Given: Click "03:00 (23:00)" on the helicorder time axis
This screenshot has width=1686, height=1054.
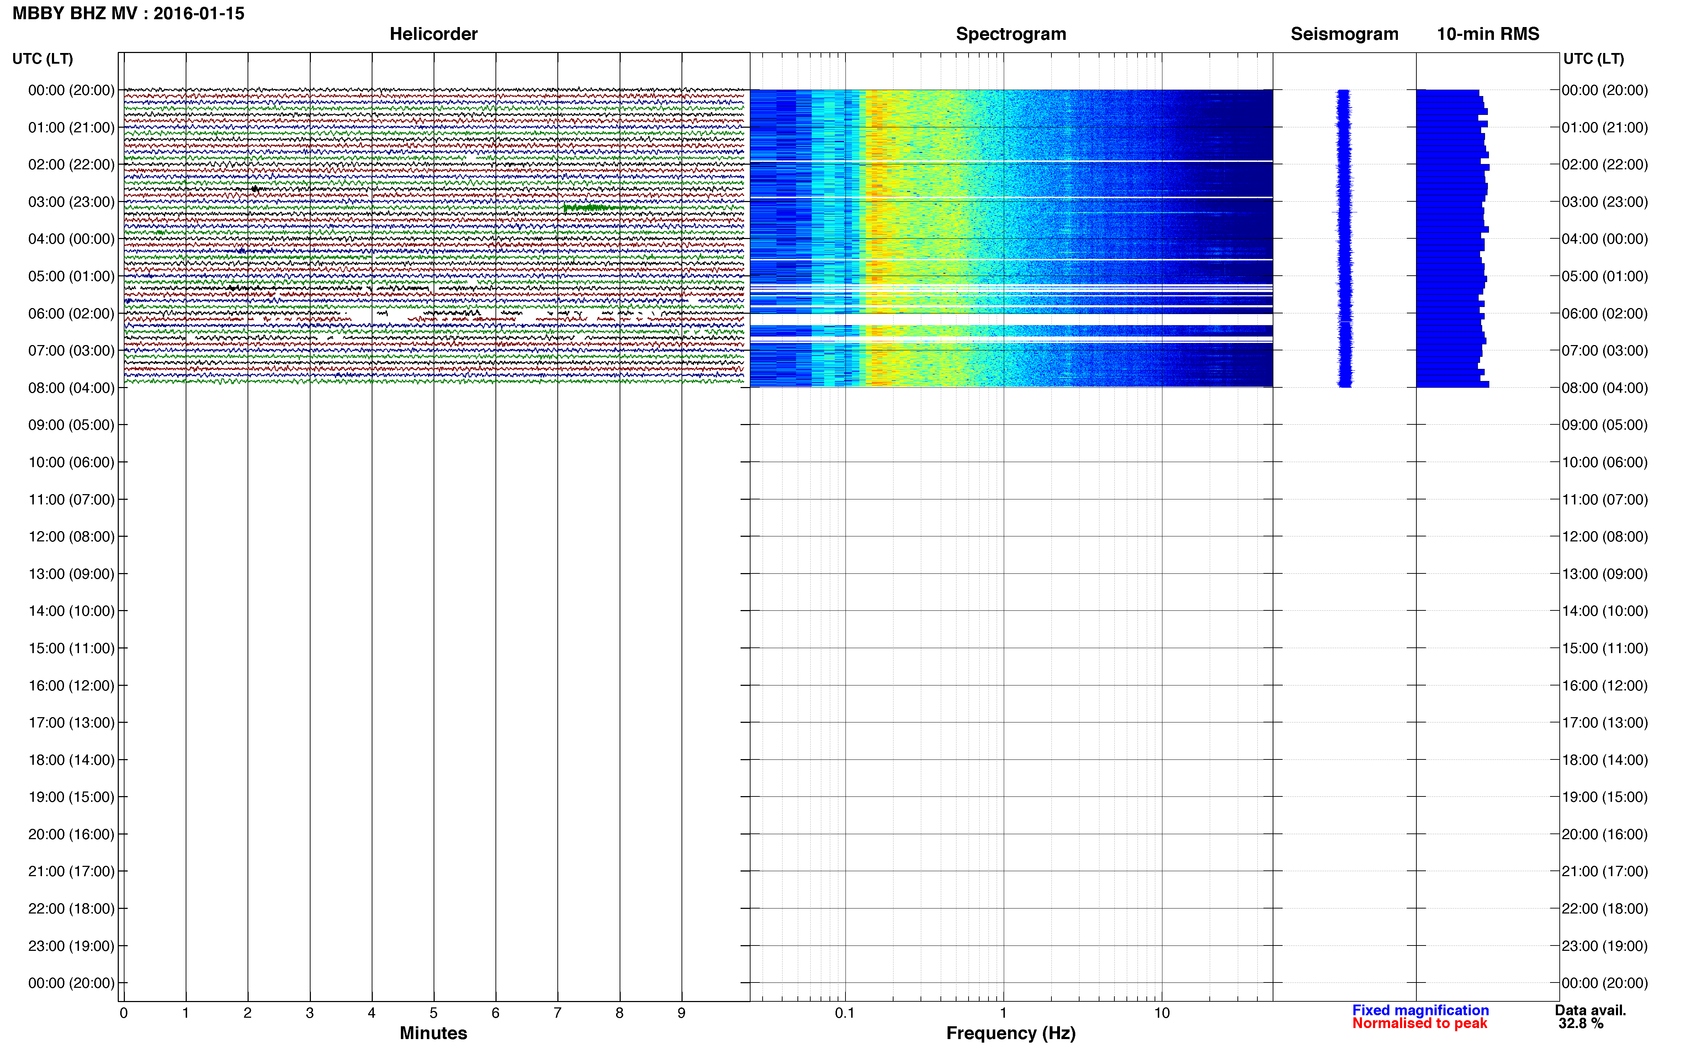Looking at the screenshot, I should click(x=71, y=201).
